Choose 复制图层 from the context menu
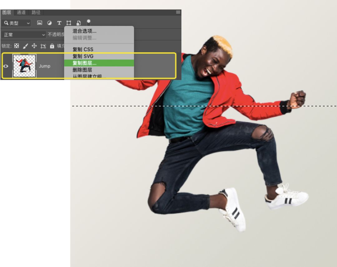 point(85,63)
